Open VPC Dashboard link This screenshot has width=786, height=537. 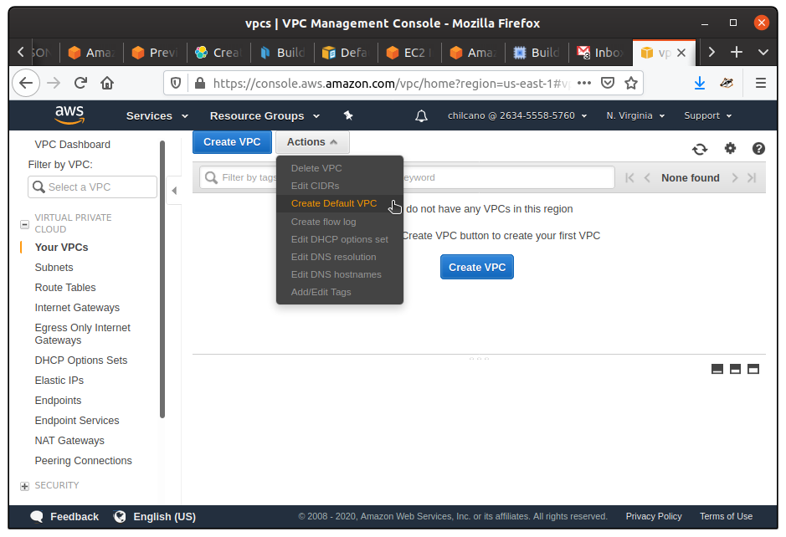coord(72,144)
